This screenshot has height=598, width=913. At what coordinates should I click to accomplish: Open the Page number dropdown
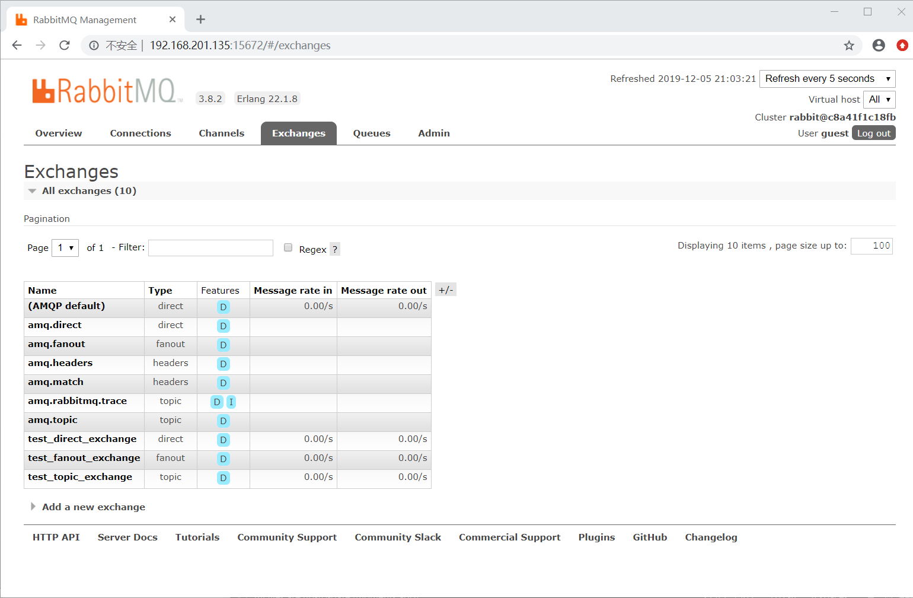click(65, 247)
